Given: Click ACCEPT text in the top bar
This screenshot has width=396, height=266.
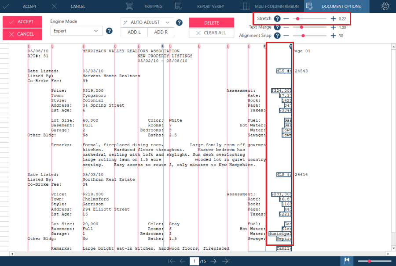Looking at the screenshot, I should click(x=29, y=6).
